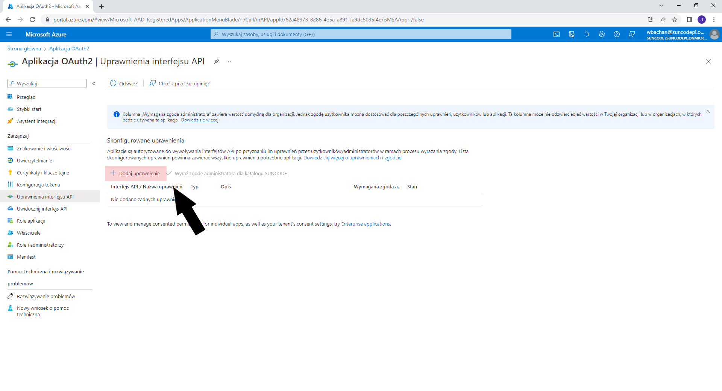The image size is (722, 391).
Task: Open Manifest menu item
Action: click(x=26, y=257)
